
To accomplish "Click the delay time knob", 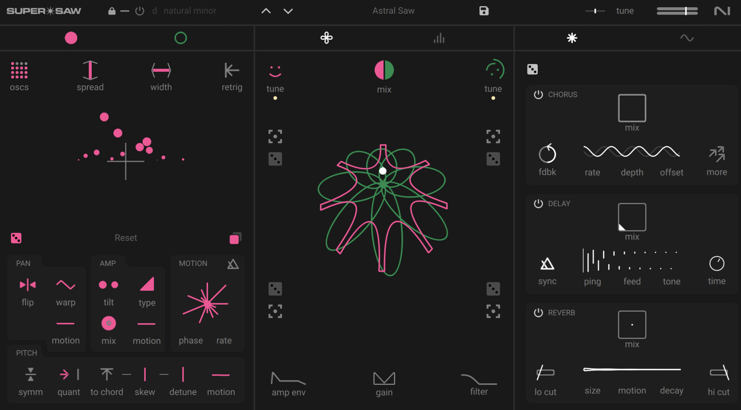I will click(x=717, y=263).
